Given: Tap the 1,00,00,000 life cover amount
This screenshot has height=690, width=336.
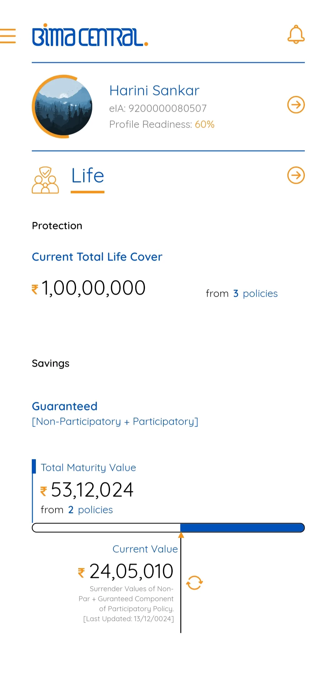Looking at the screenshot, I should pyautogui.click(x=93, y=288).
